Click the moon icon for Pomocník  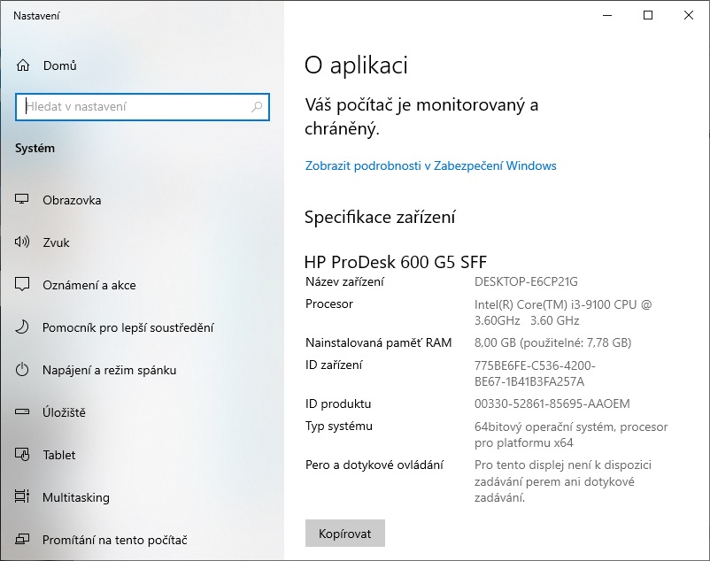click(x=23, y=327)
